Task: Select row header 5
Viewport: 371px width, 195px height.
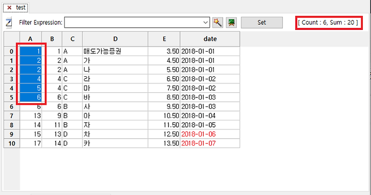Action: click(12, 98)
